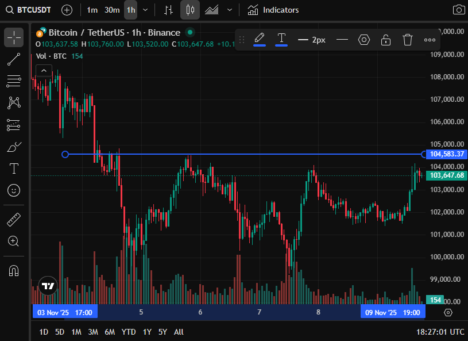Select the Candles chart style
468x341 pixels.
coord(190,10)
